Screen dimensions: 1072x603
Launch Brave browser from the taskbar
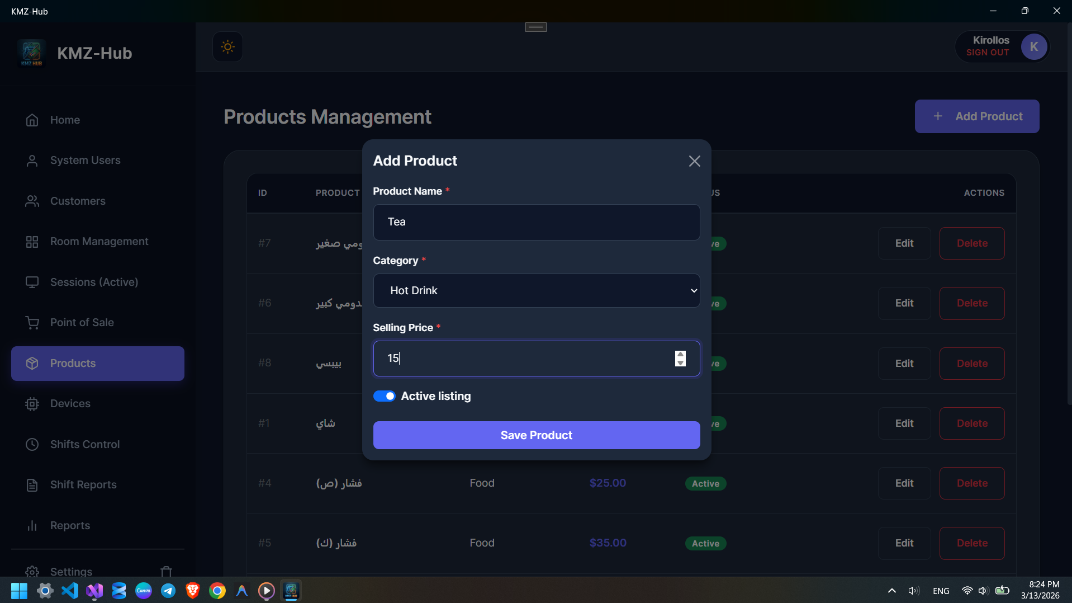pyautogui.click(x=192, y=591)
